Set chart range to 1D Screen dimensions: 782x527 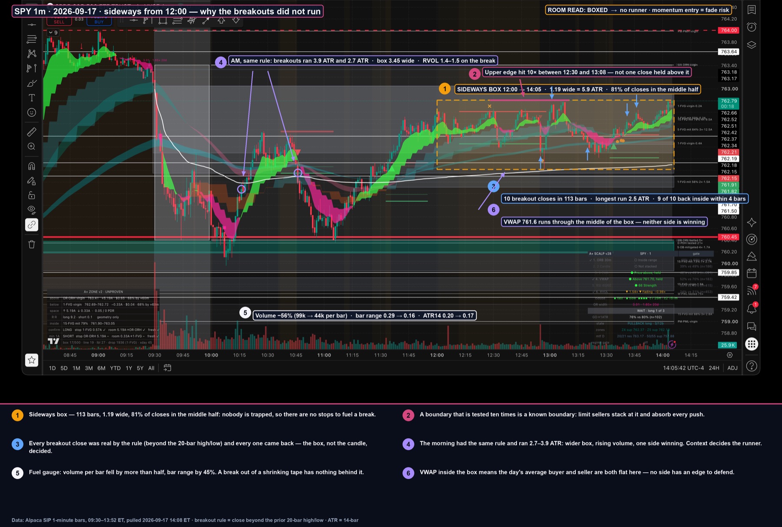(52, 368)
